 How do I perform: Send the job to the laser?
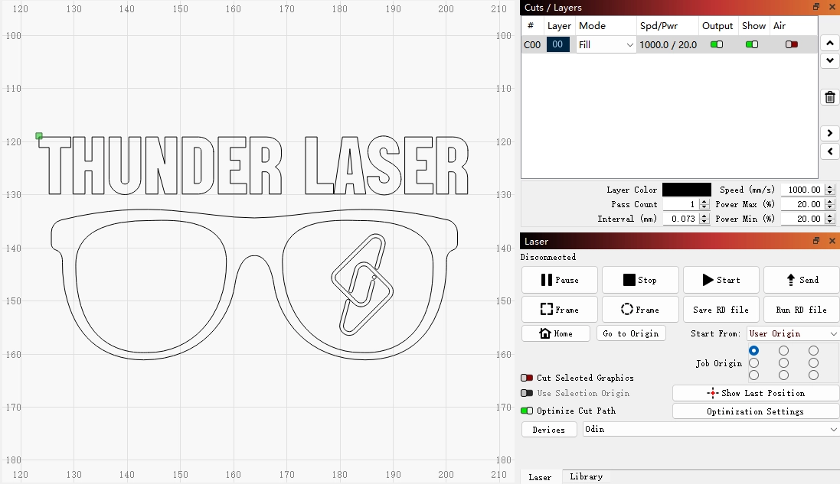[x=802, y=280]
